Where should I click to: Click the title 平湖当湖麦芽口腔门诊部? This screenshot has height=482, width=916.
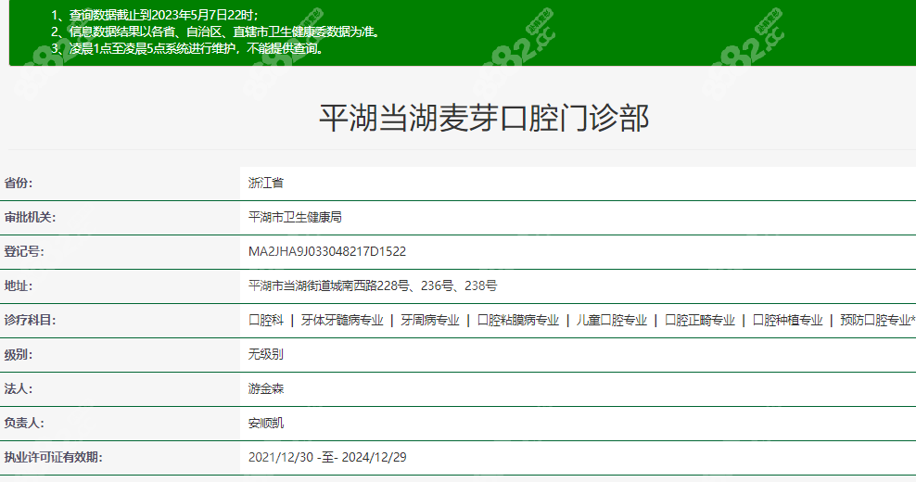click(484, 118)
